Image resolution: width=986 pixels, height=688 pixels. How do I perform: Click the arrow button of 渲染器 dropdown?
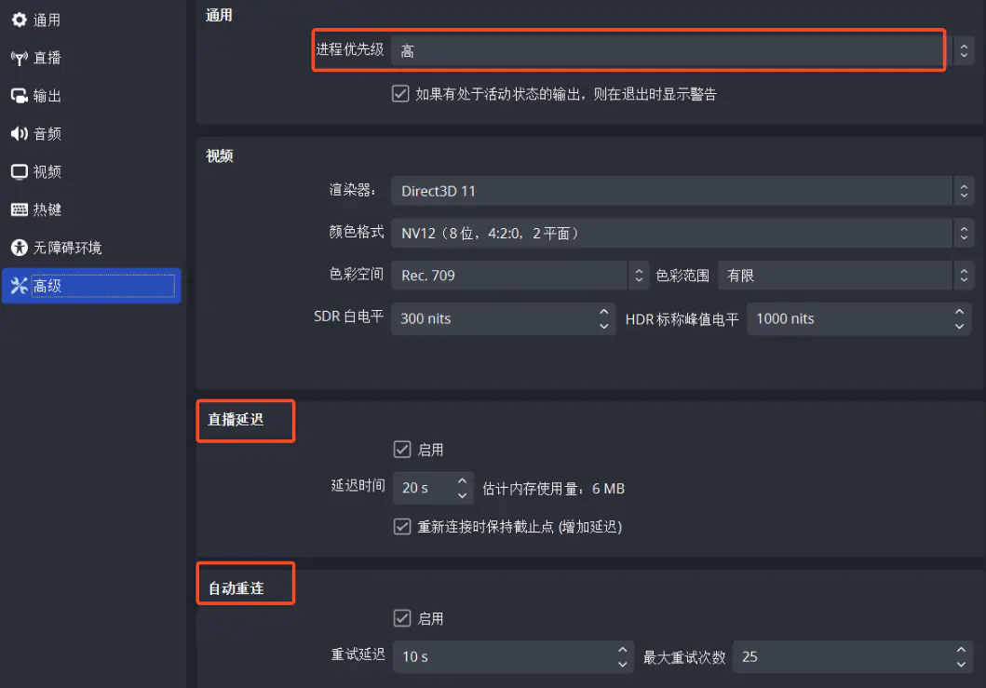[964, 191]
